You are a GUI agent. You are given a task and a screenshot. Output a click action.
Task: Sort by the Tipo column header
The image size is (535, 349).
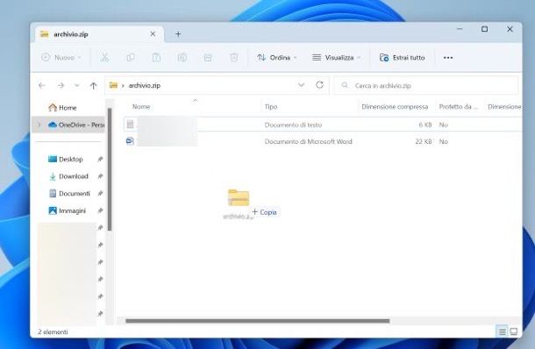[x=271, y=107]
